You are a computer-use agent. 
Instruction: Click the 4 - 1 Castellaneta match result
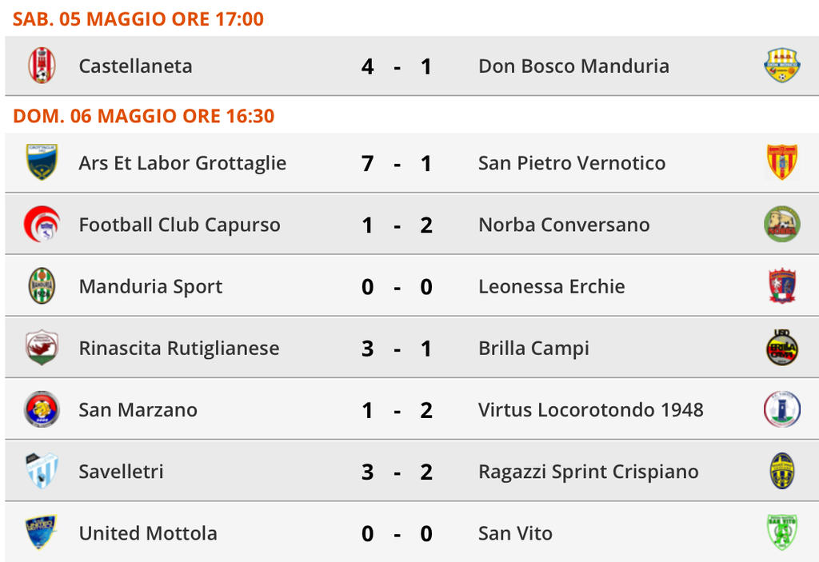[397, 67]
